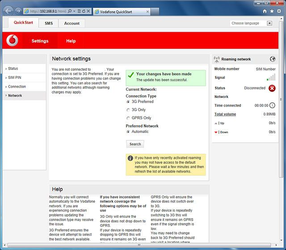Expand the SIM PIN sidebar item
Screen dimensions: 286x250
[x=14, y=77]
